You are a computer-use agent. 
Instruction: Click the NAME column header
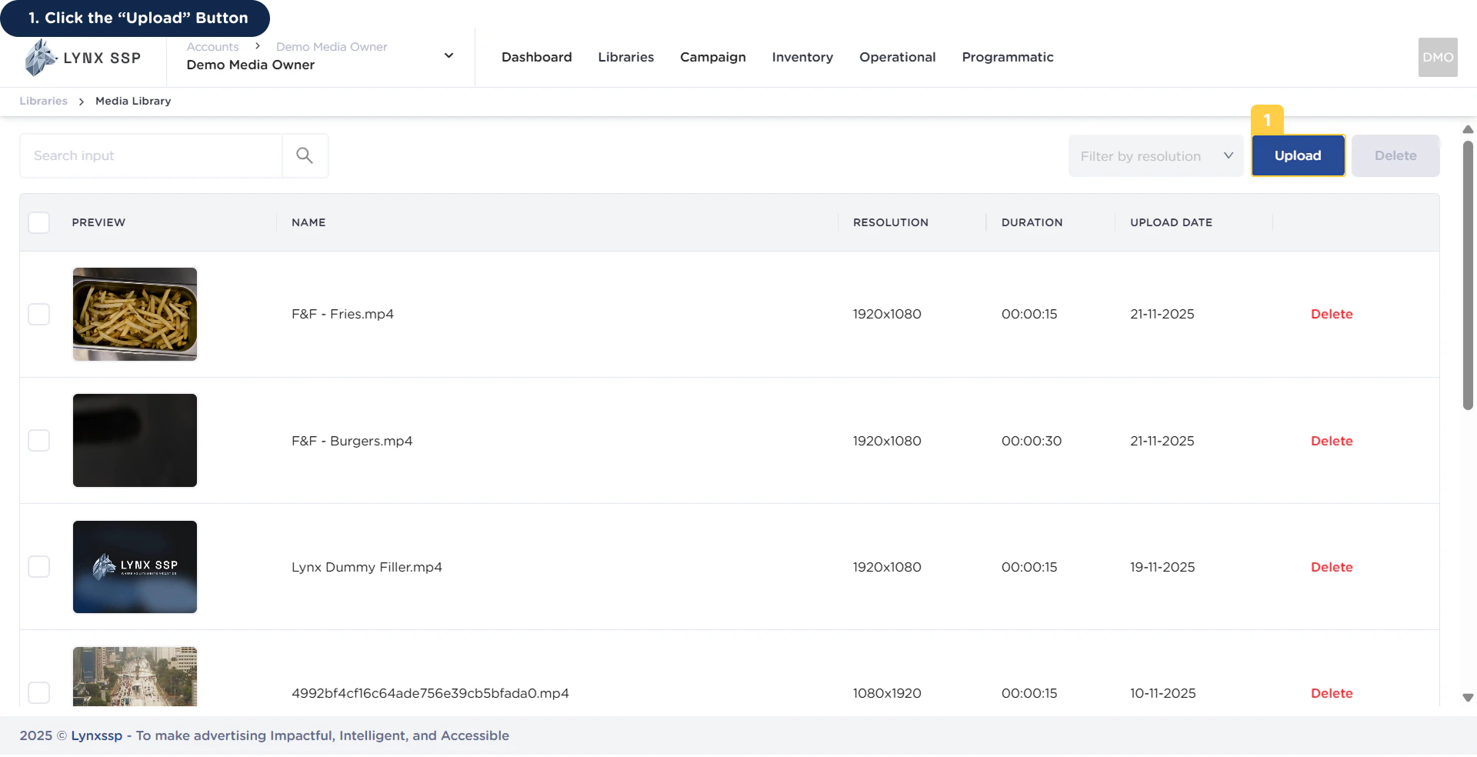(308, 222)
